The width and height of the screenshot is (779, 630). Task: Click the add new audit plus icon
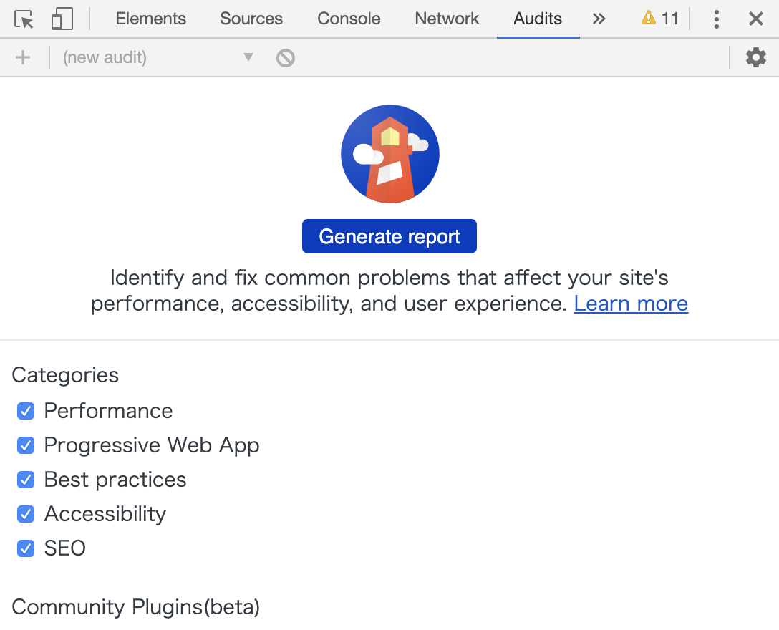pos(23,57)
